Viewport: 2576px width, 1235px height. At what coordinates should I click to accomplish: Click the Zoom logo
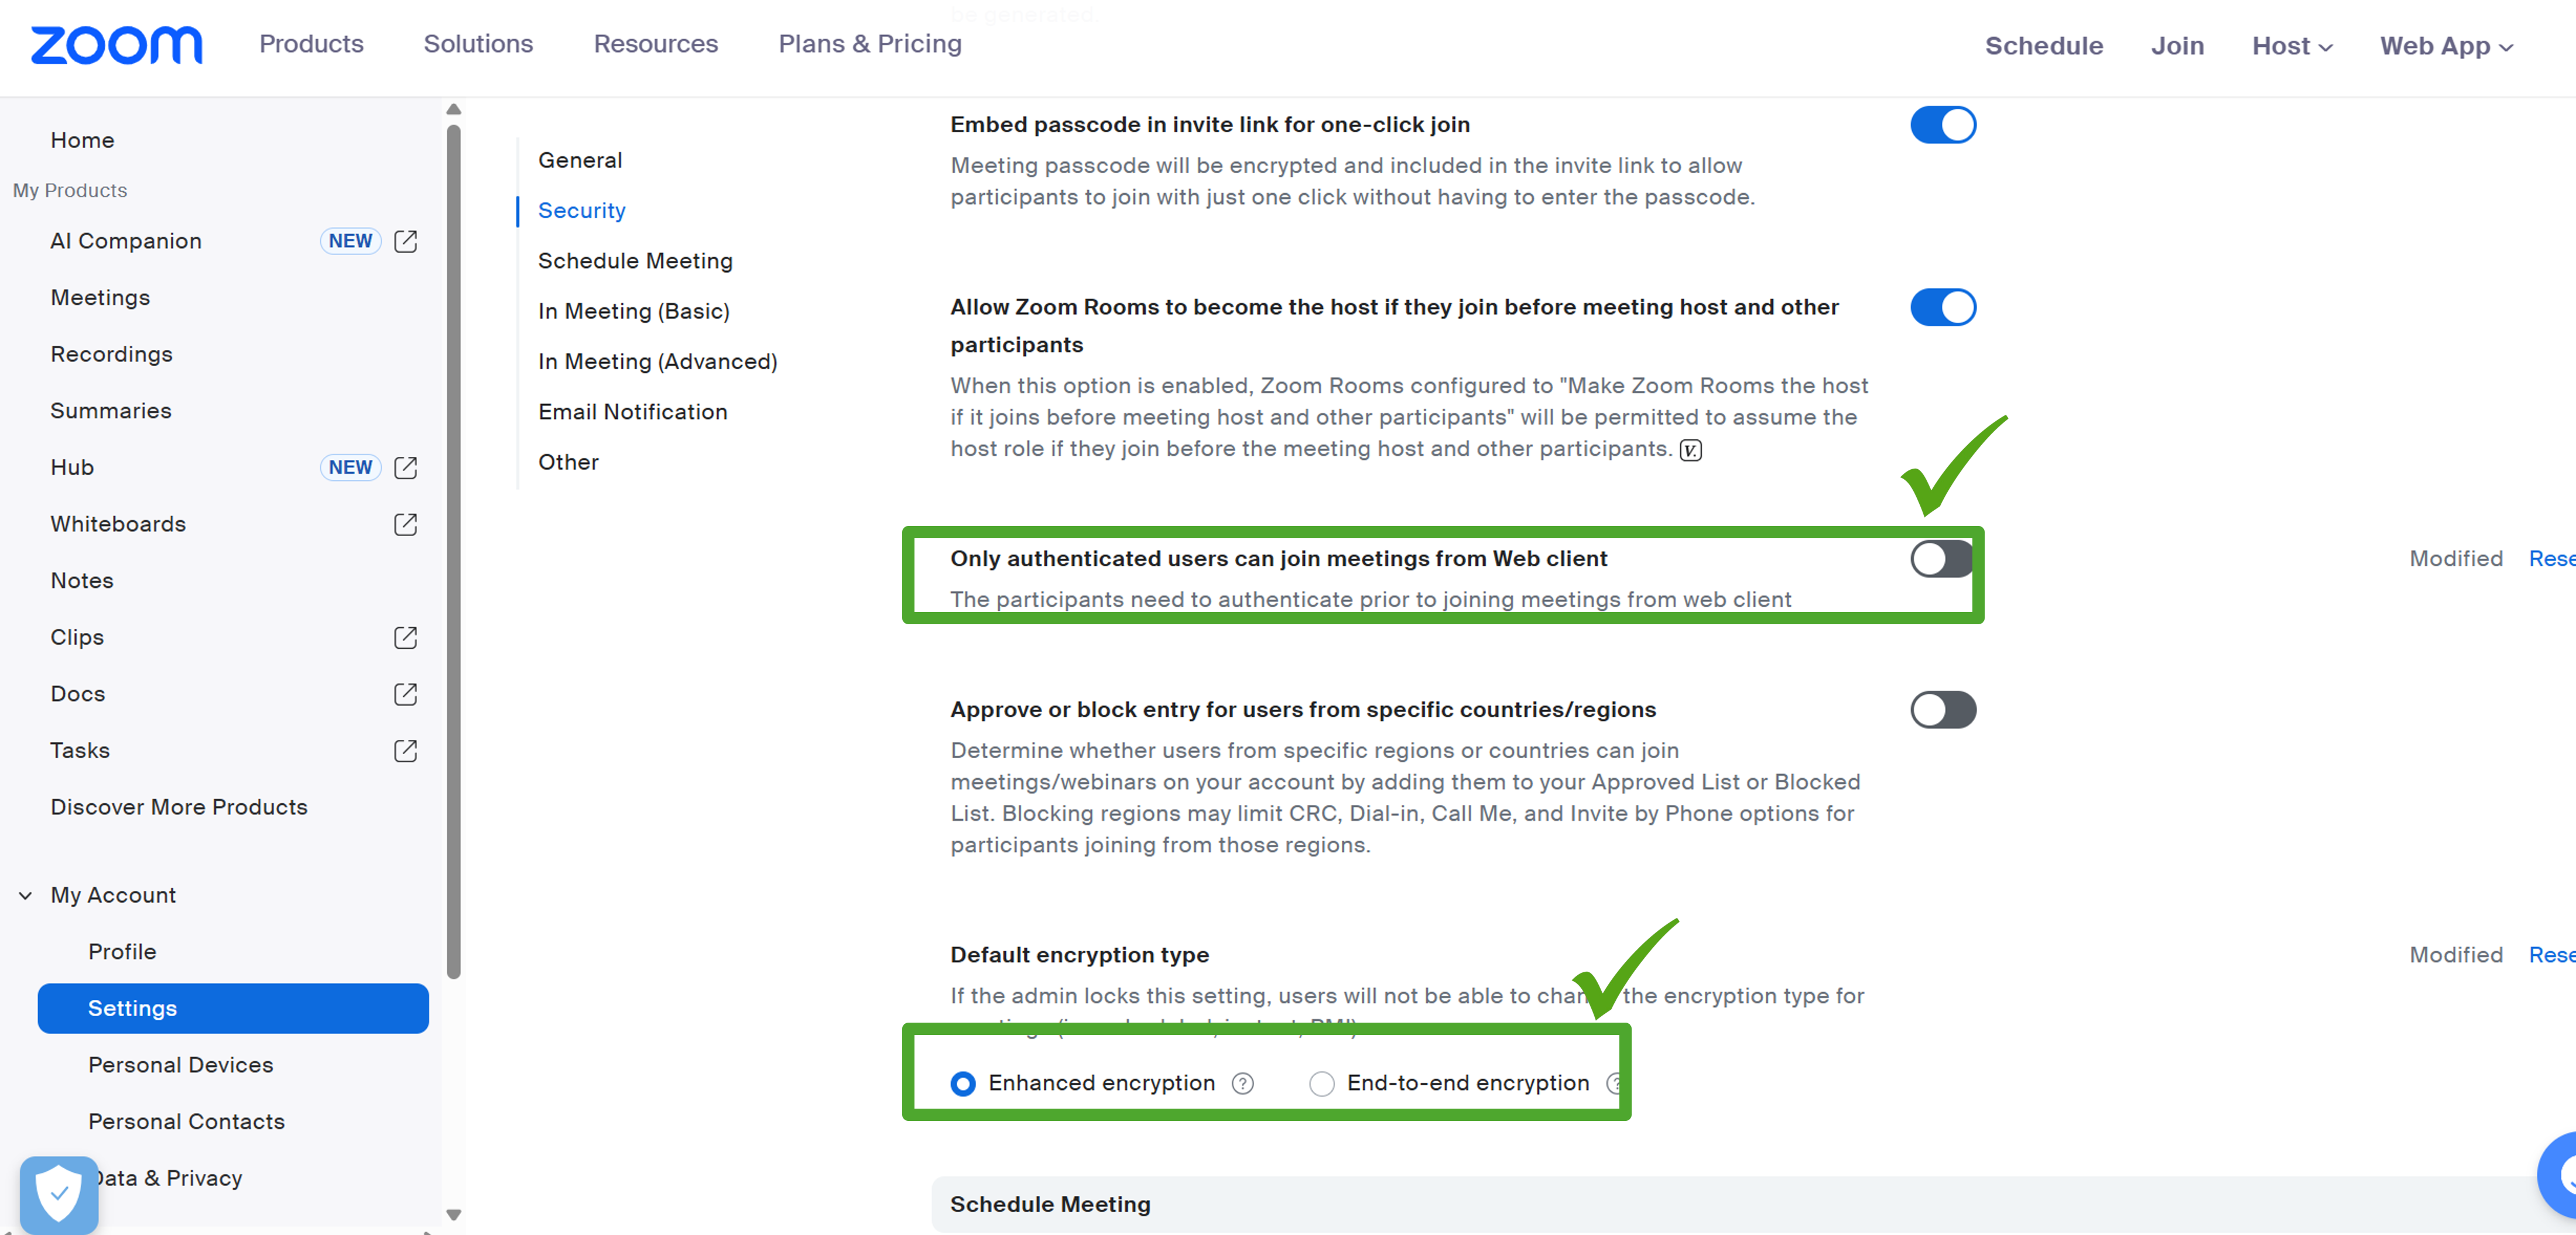point(116,45)
